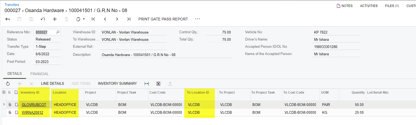
Task: Click the Undo/Cancel icon
Action: coord(43,19)
